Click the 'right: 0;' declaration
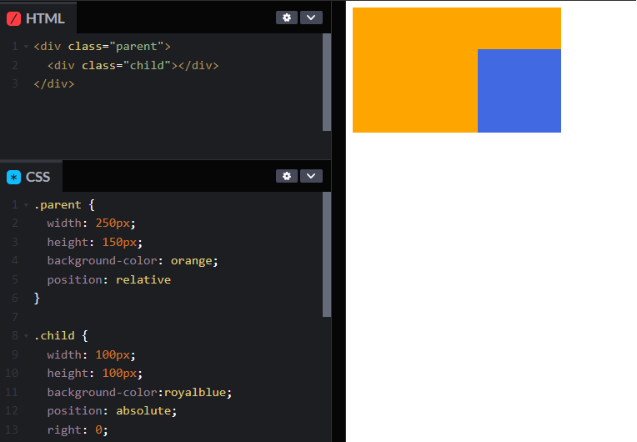The image size is (637, 442). (78, 429)
